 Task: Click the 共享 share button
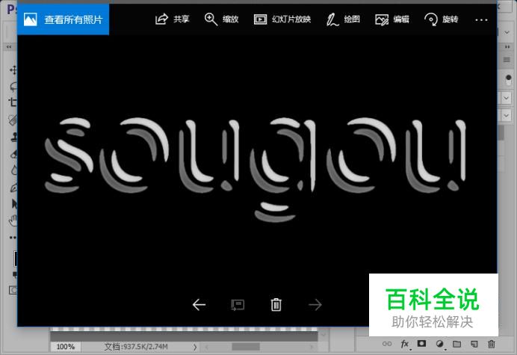[172, 19]
